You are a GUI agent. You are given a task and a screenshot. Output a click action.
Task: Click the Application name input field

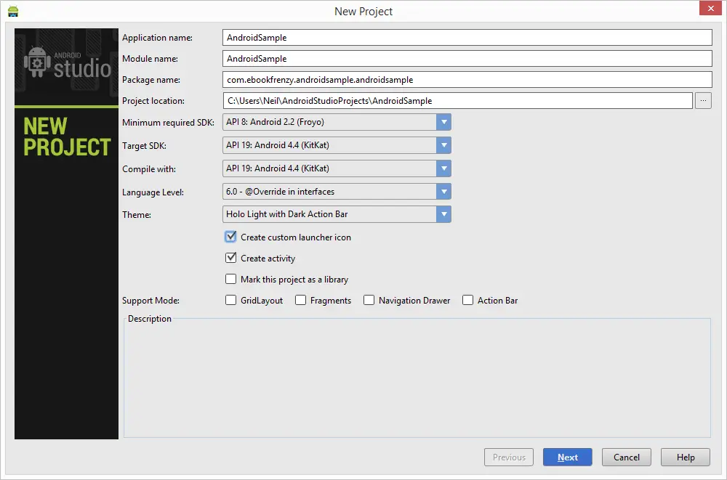[x=465, y=37]
